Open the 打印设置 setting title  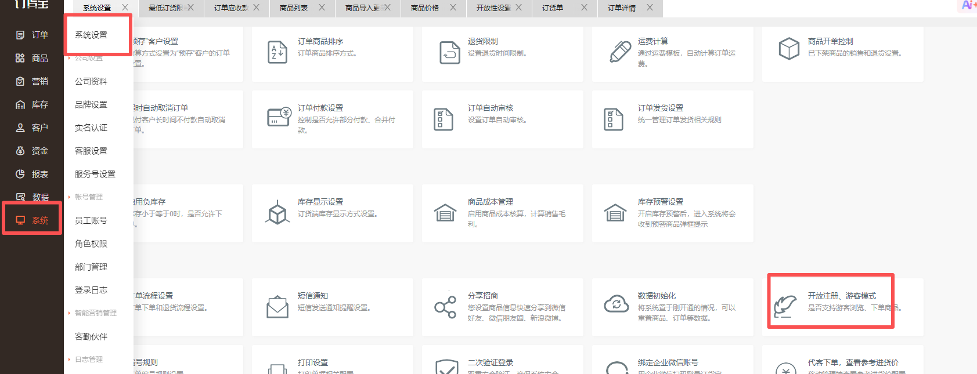click(x=313, y=362)
